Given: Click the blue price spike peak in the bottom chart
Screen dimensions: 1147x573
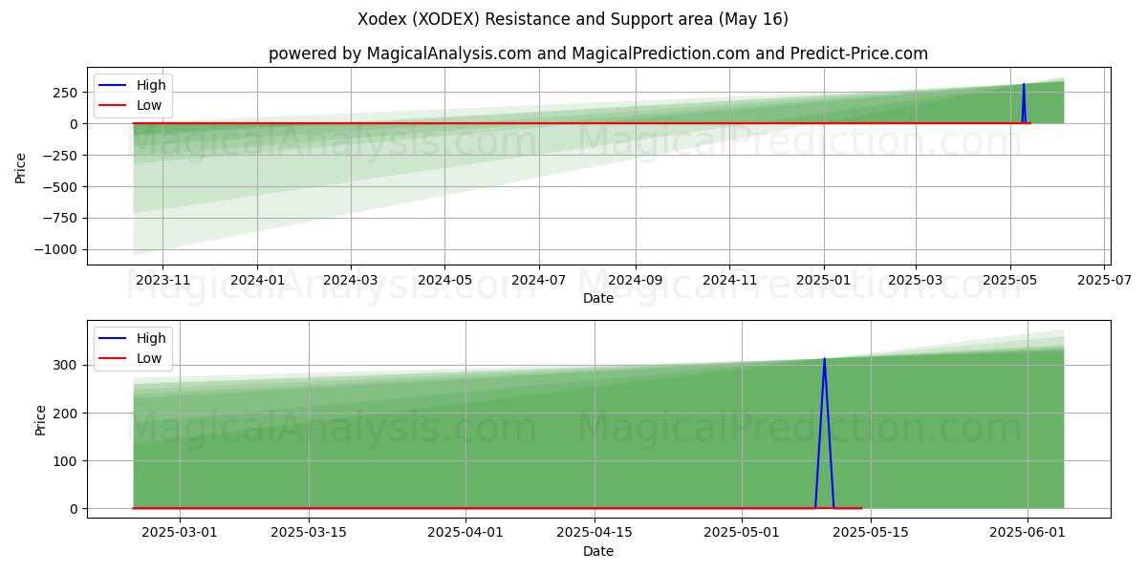Looking at the screenshot, I should click(824, 359).
